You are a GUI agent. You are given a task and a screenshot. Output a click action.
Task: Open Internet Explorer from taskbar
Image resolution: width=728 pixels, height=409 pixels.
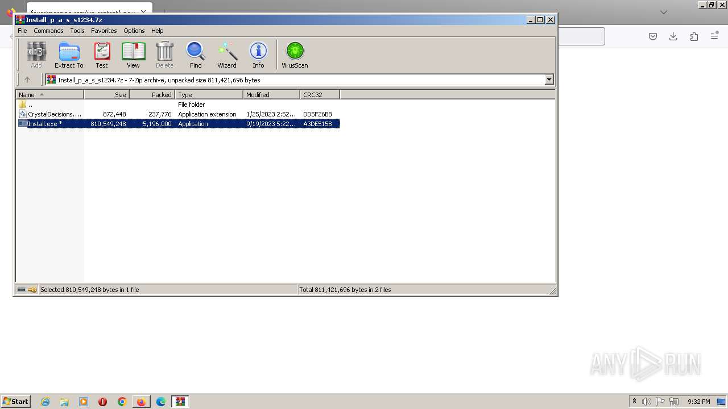(x=45, y=402)
